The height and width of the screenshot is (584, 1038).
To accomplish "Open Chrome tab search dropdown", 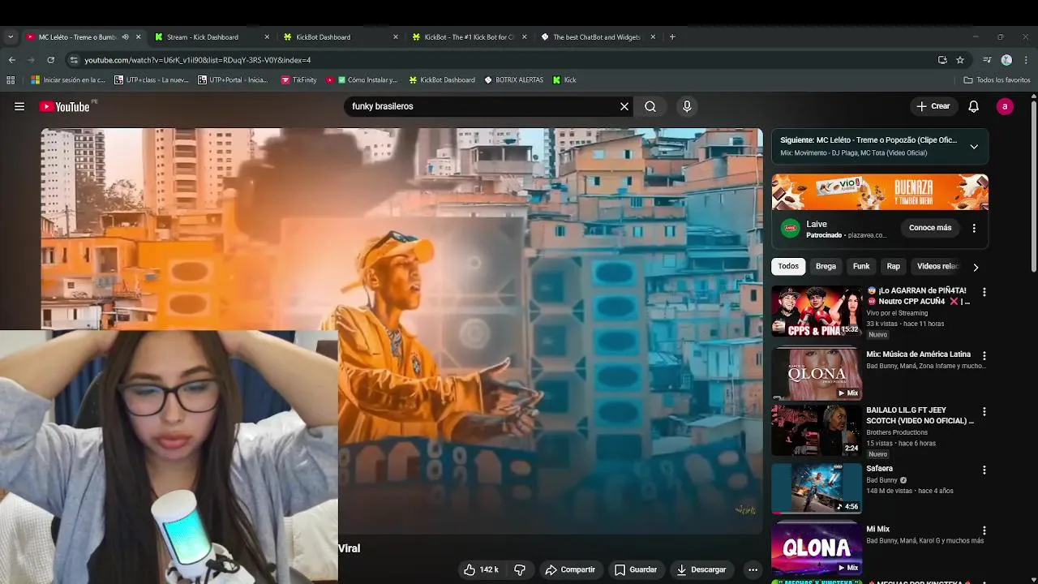I will coord(10,36).
